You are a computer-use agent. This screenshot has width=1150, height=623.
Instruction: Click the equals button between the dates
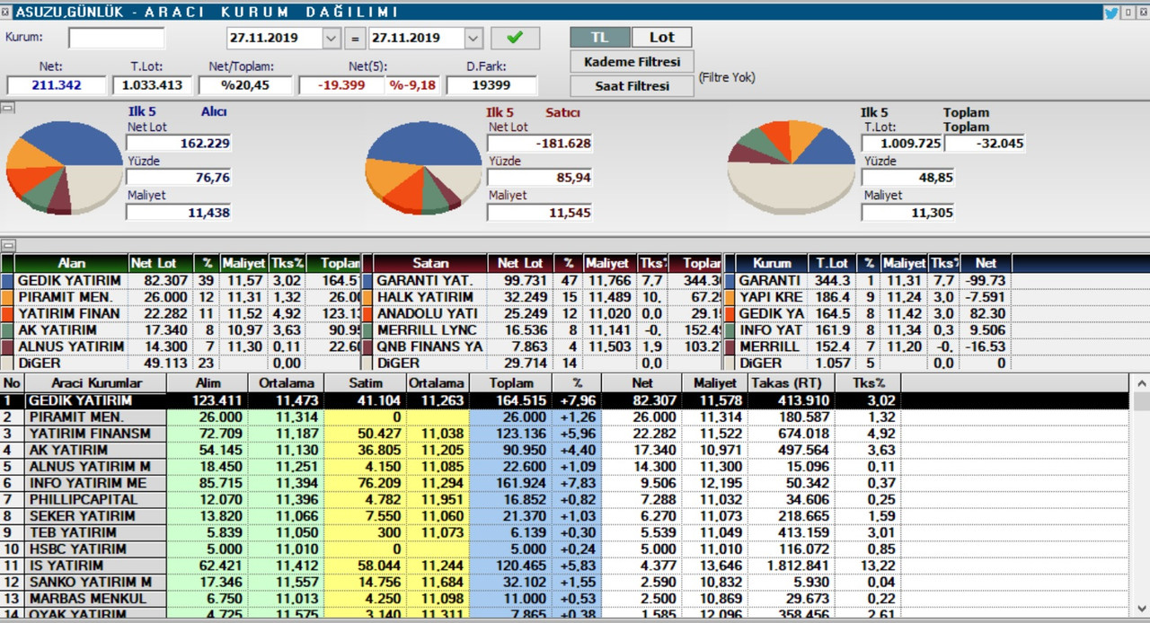click(355, 38)
